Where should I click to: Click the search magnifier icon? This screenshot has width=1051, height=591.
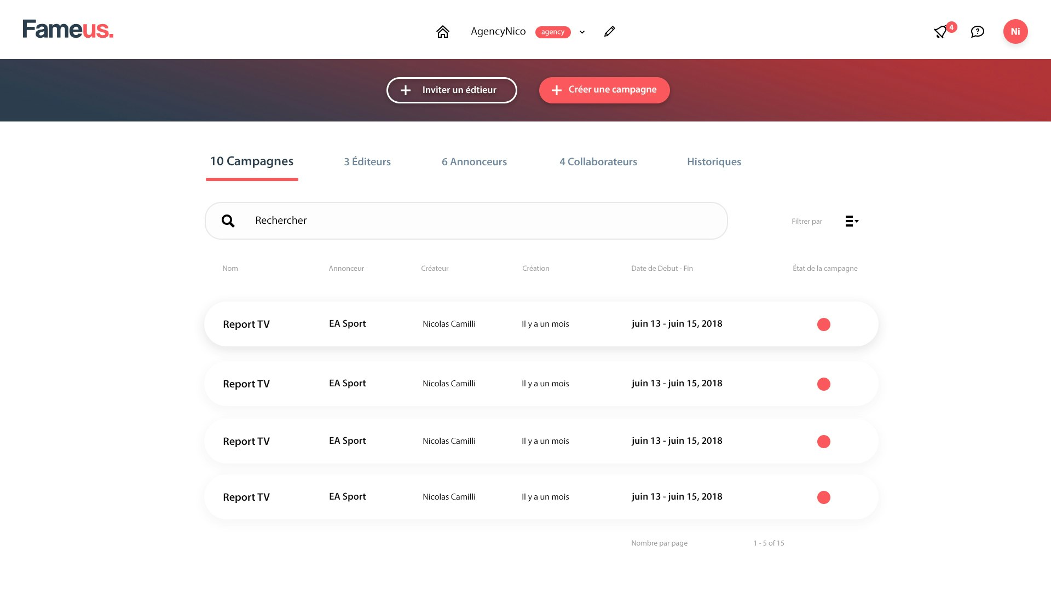tap(228, 221)
